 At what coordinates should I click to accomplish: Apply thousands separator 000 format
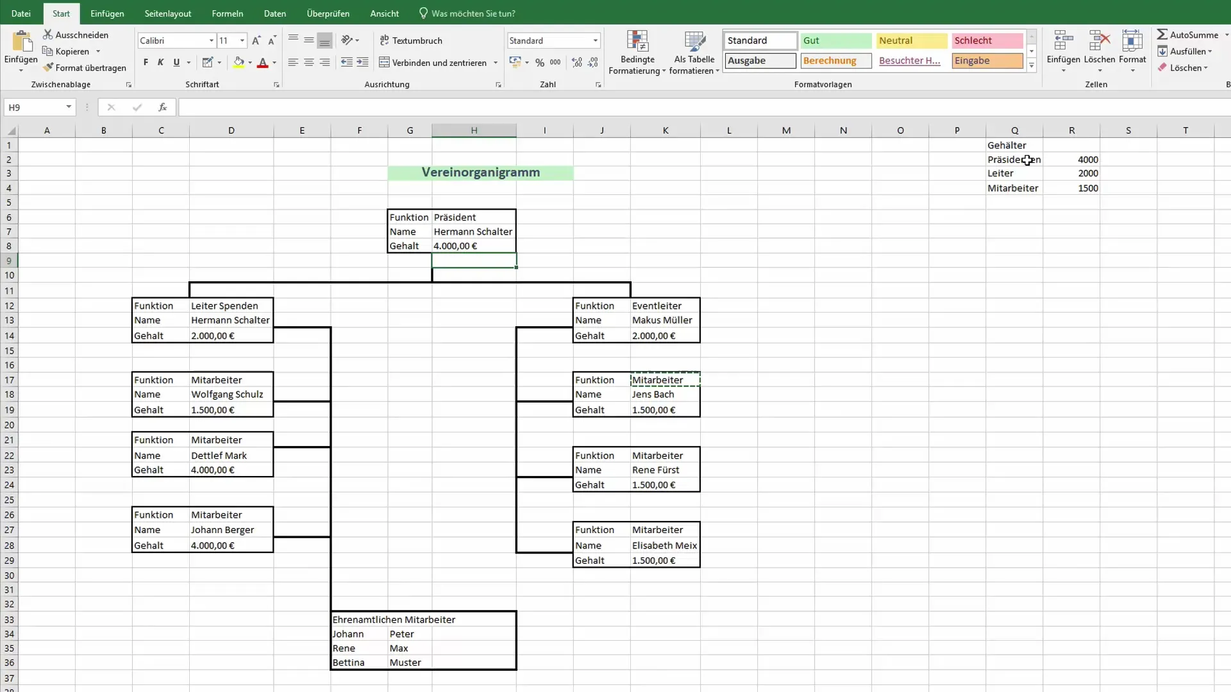(x=555, y=62)
